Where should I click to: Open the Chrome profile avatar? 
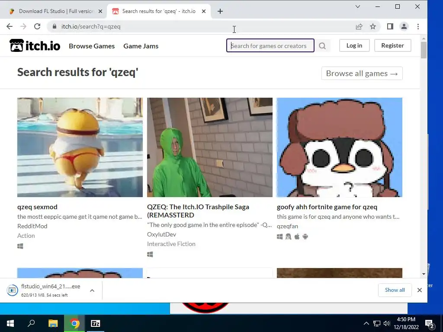(x=404, y=26)
